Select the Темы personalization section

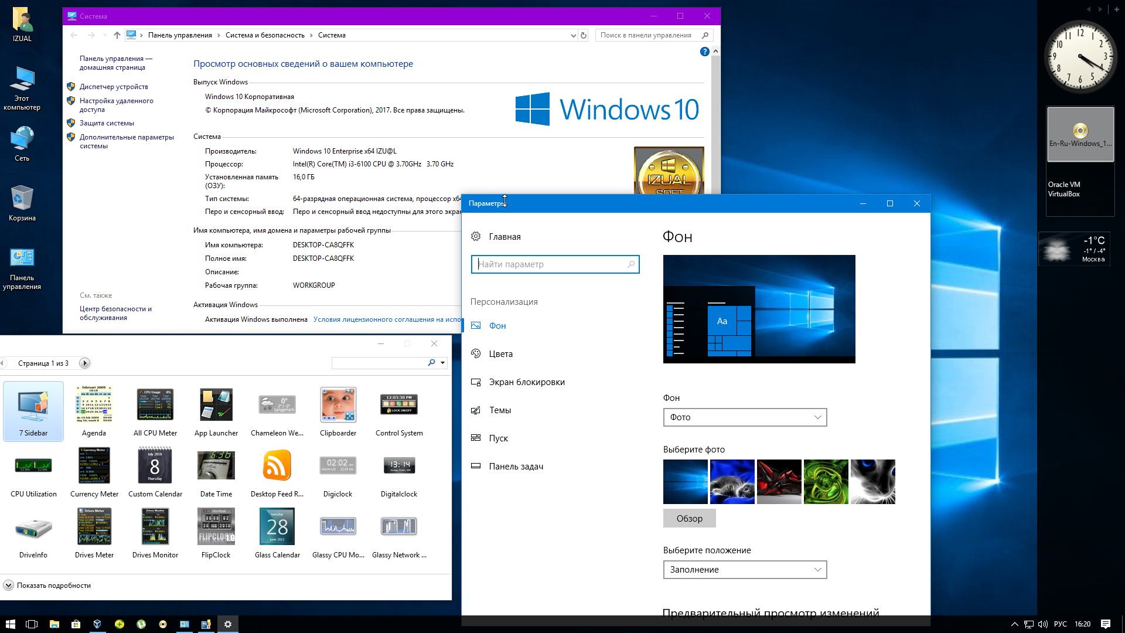click(500, 410)
